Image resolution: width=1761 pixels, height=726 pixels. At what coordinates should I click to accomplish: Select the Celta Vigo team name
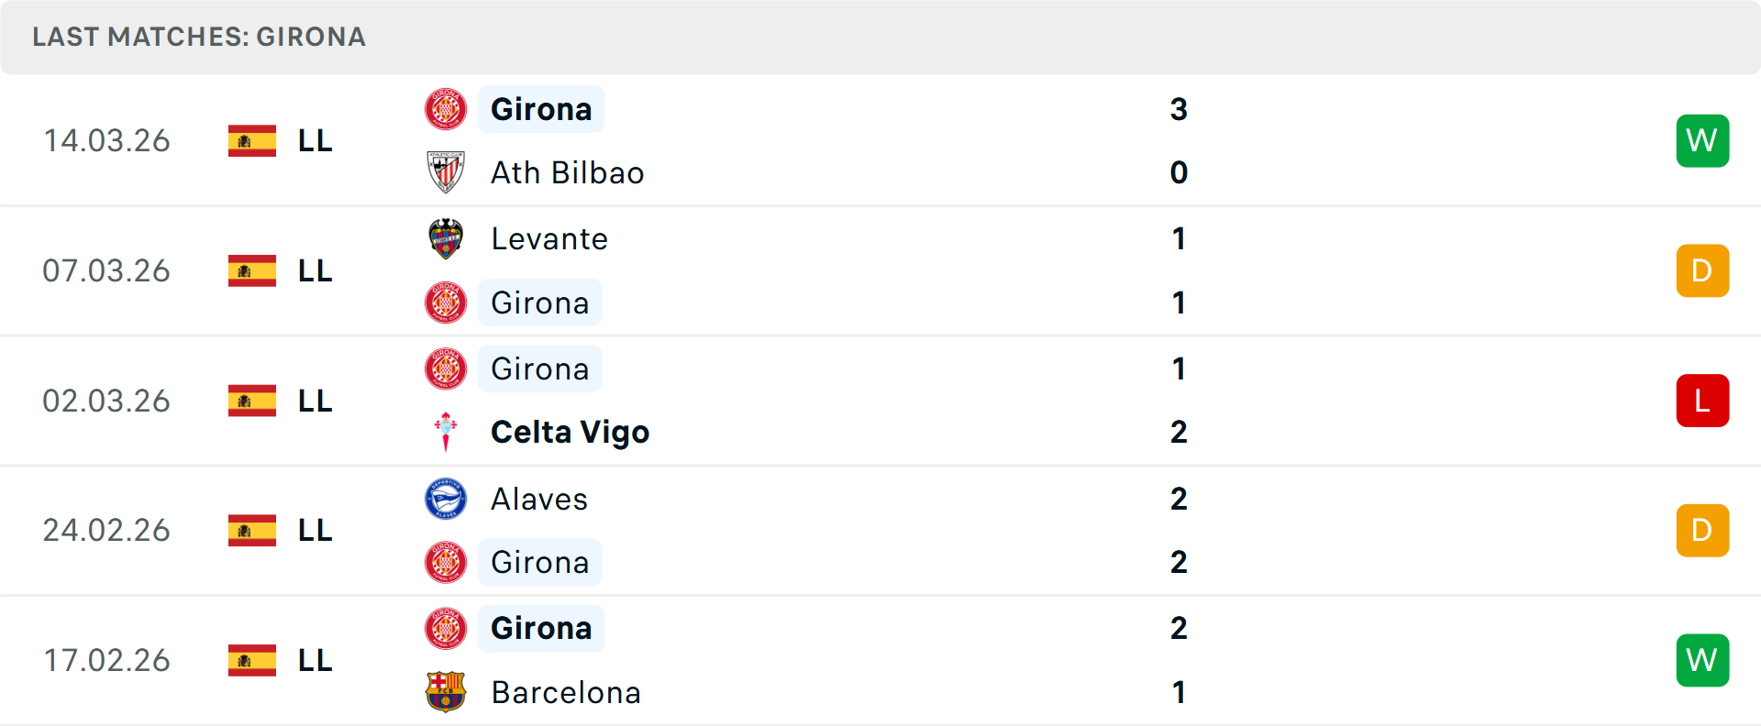[x=569, y=432]
